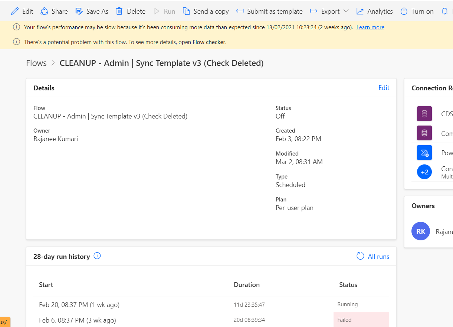Click the second purple database connection icon
The width and height of the screenshot is (453, 327).
click(424, 133)
